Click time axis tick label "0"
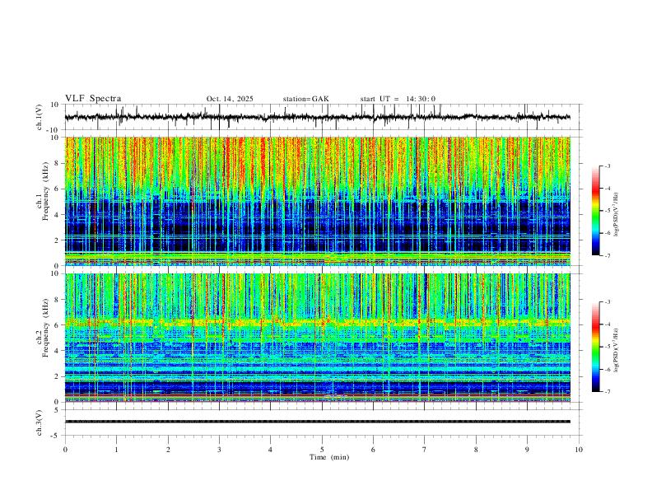The width and height of the screenshot is (652, 504). 65,450
